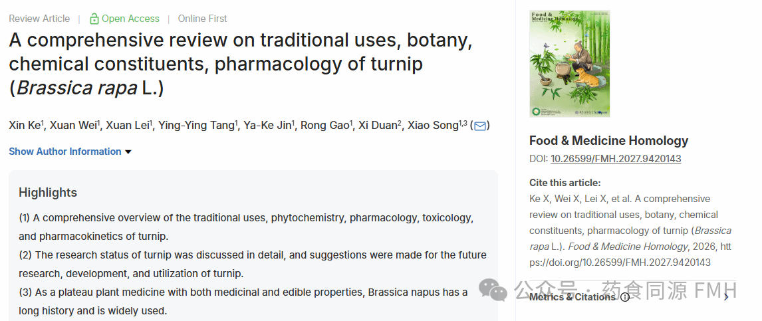Click the Review Article label

tap(39, 19)
